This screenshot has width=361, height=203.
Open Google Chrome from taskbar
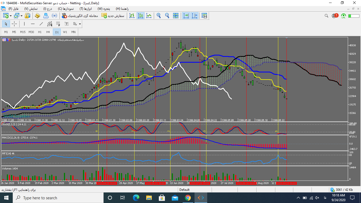click(188, 198)
